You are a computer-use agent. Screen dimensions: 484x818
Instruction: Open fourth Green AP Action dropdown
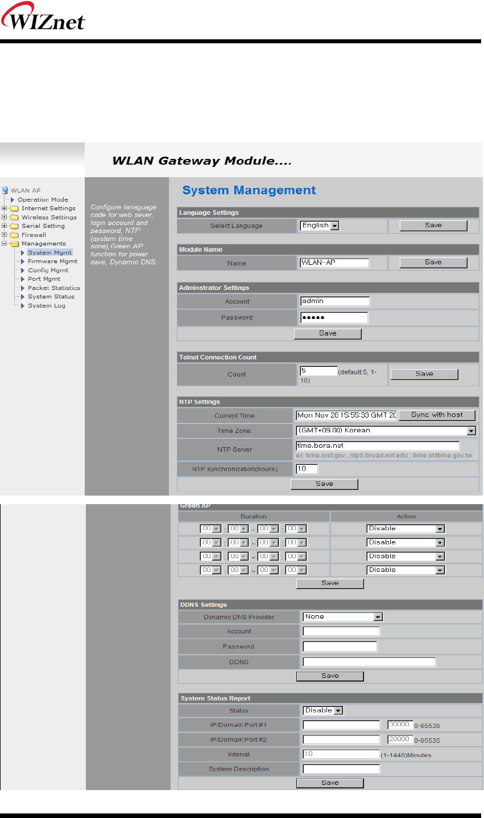click(x=406, y=570)
